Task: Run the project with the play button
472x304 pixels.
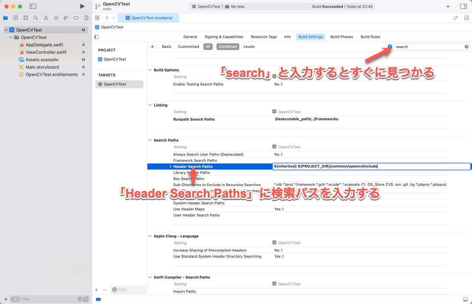Action: [82, 6]
